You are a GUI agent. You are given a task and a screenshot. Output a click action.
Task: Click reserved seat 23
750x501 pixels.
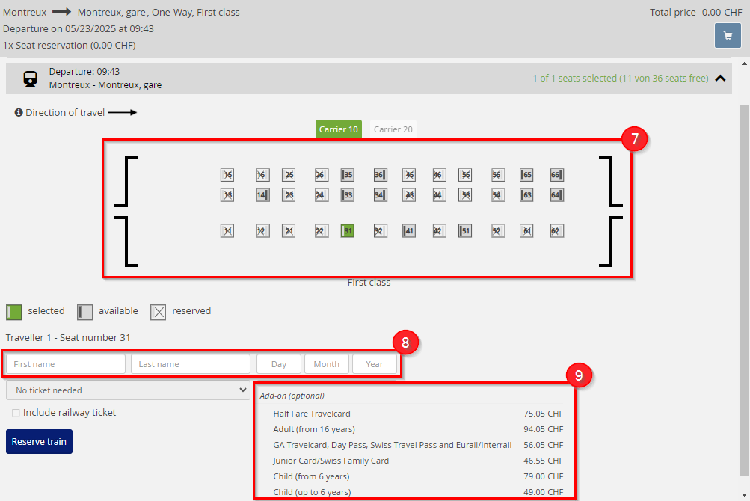click(x=289, y=194)
